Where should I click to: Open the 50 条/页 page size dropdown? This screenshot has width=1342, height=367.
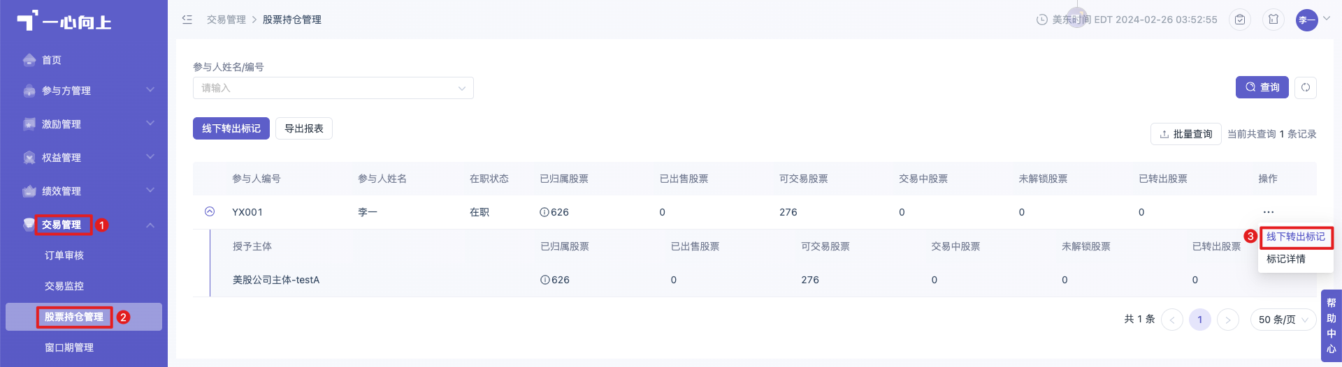[x=1283, y=320]
